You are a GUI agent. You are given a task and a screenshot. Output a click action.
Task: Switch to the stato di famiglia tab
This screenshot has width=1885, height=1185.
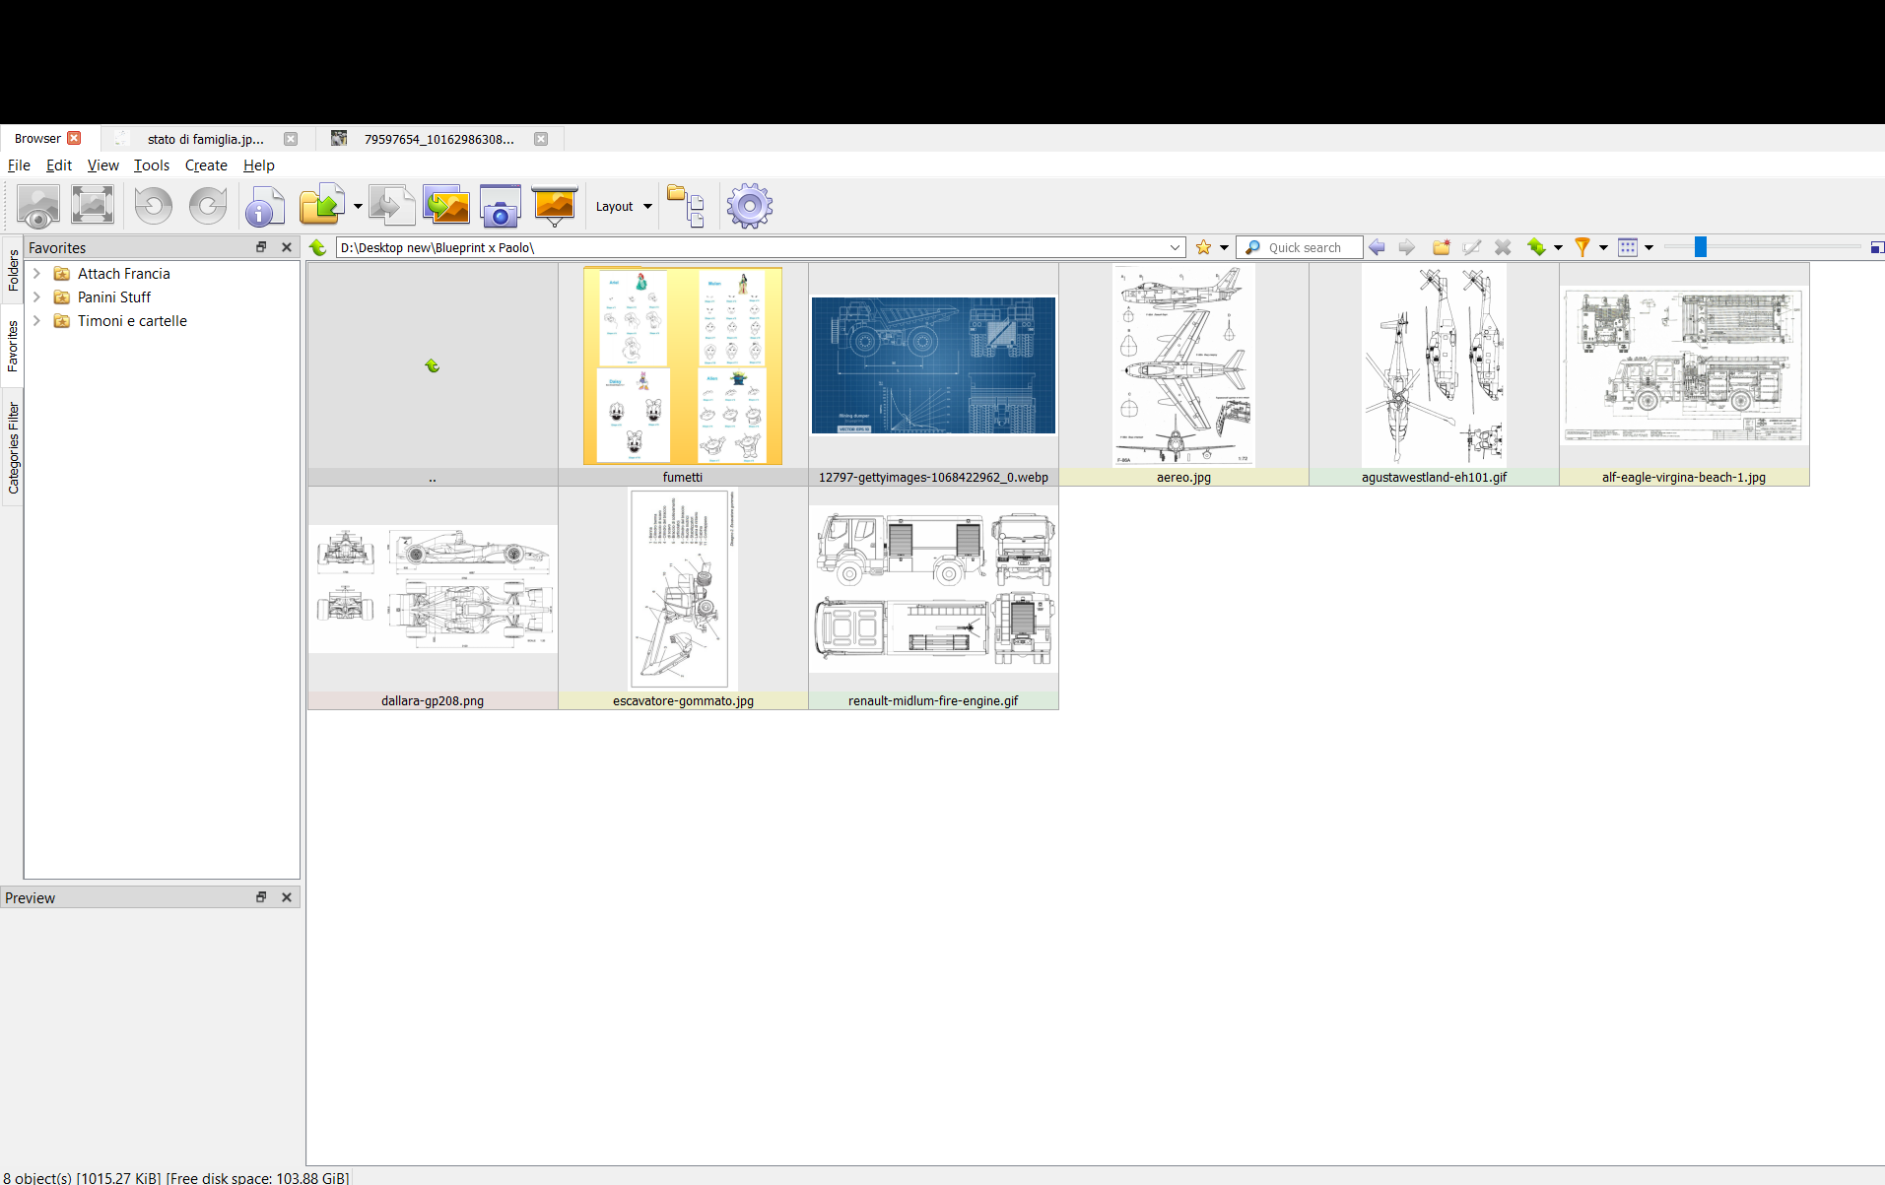point(206,139)
